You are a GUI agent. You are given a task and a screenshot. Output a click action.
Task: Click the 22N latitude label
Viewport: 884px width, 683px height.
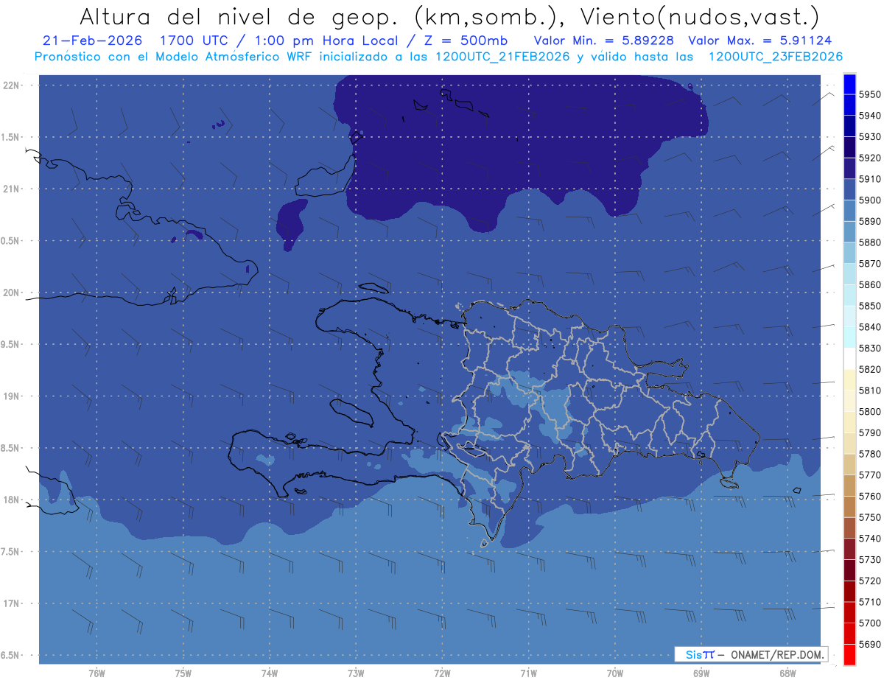pos(13,85)
